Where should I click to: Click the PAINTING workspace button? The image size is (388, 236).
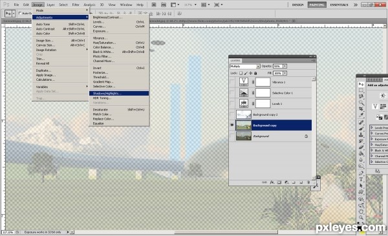(x=317, y=5)
